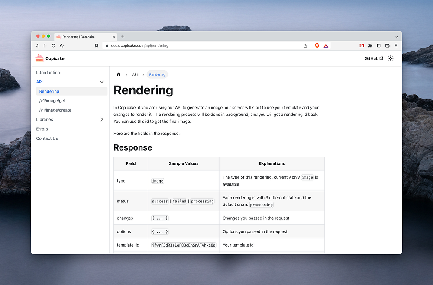Viewport: 433px width, 285px height.
Task: Close the Rendering | Copicake tab
Action: (x=113, y=37)
